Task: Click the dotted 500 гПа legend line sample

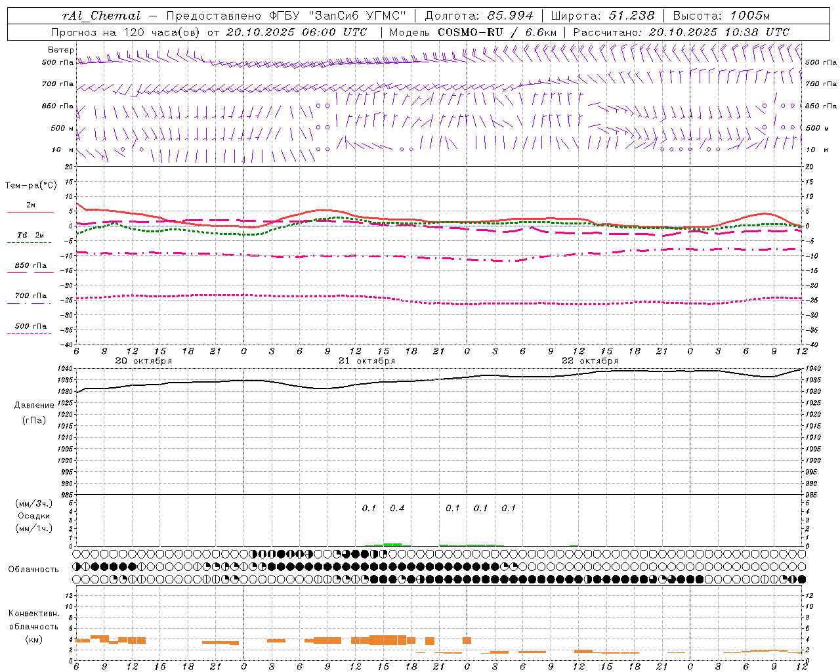Action: coord(29,334)
